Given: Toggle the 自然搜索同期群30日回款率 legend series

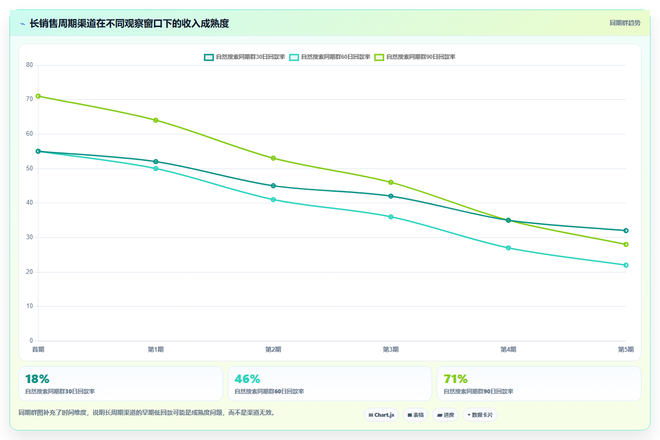Looking at the screenshot, I should pyautogui.click(x=245, y=57).
